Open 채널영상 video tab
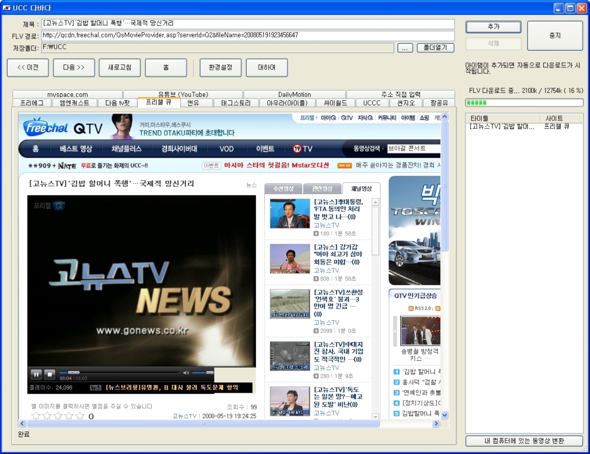 tap(361, 189)
